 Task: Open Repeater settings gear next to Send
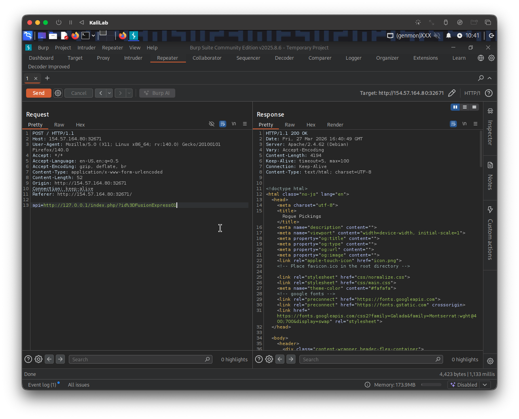coord(58,93)
